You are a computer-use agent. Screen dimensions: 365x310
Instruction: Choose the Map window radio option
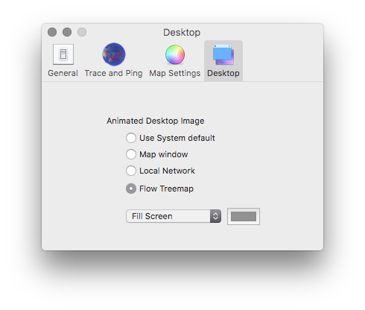[131, 154]
